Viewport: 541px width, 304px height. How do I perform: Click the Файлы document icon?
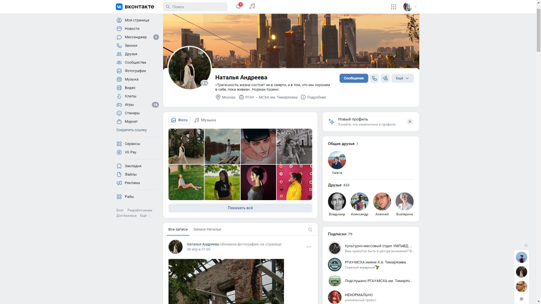(119, 174)
